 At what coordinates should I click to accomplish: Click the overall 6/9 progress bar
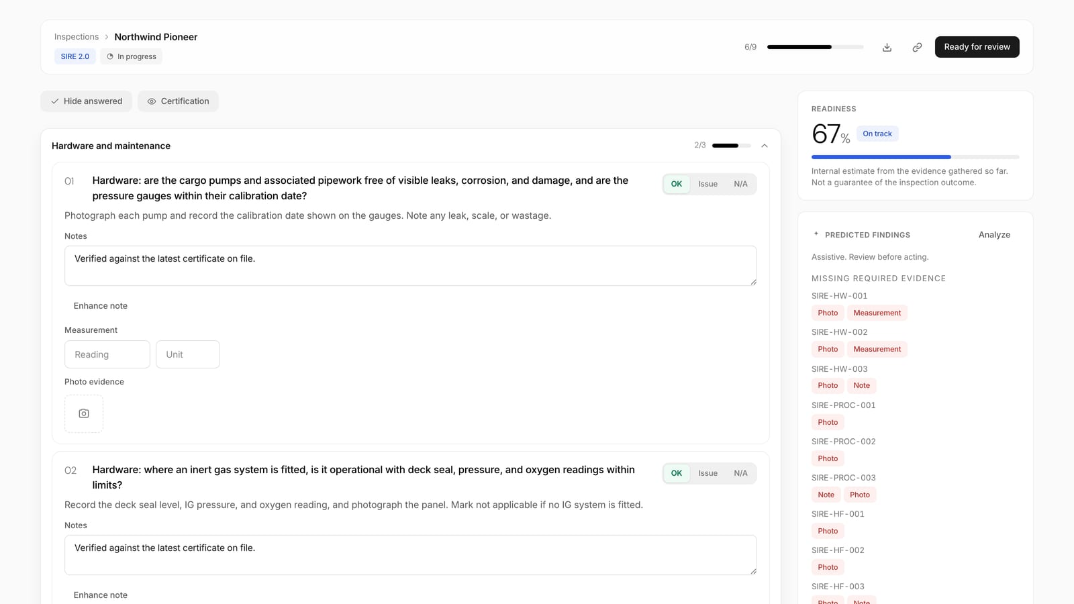pos(815,47)
